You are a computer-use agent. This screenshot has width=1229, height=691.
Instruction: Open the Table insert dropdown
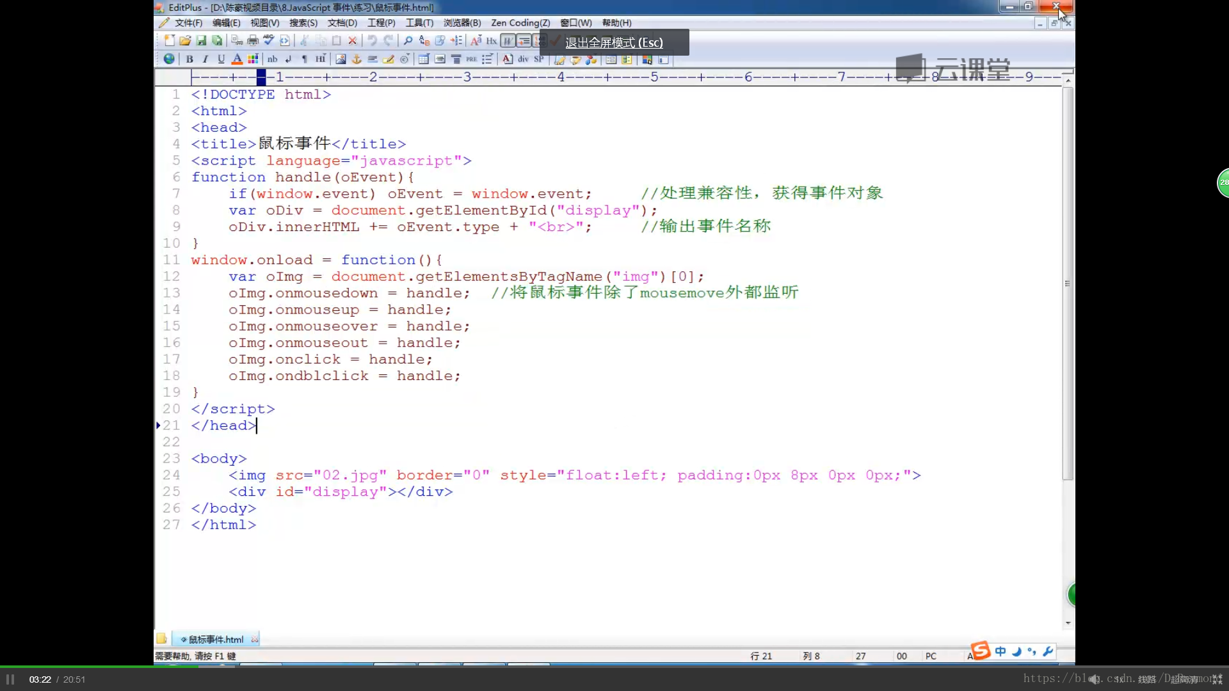point(423,59)
